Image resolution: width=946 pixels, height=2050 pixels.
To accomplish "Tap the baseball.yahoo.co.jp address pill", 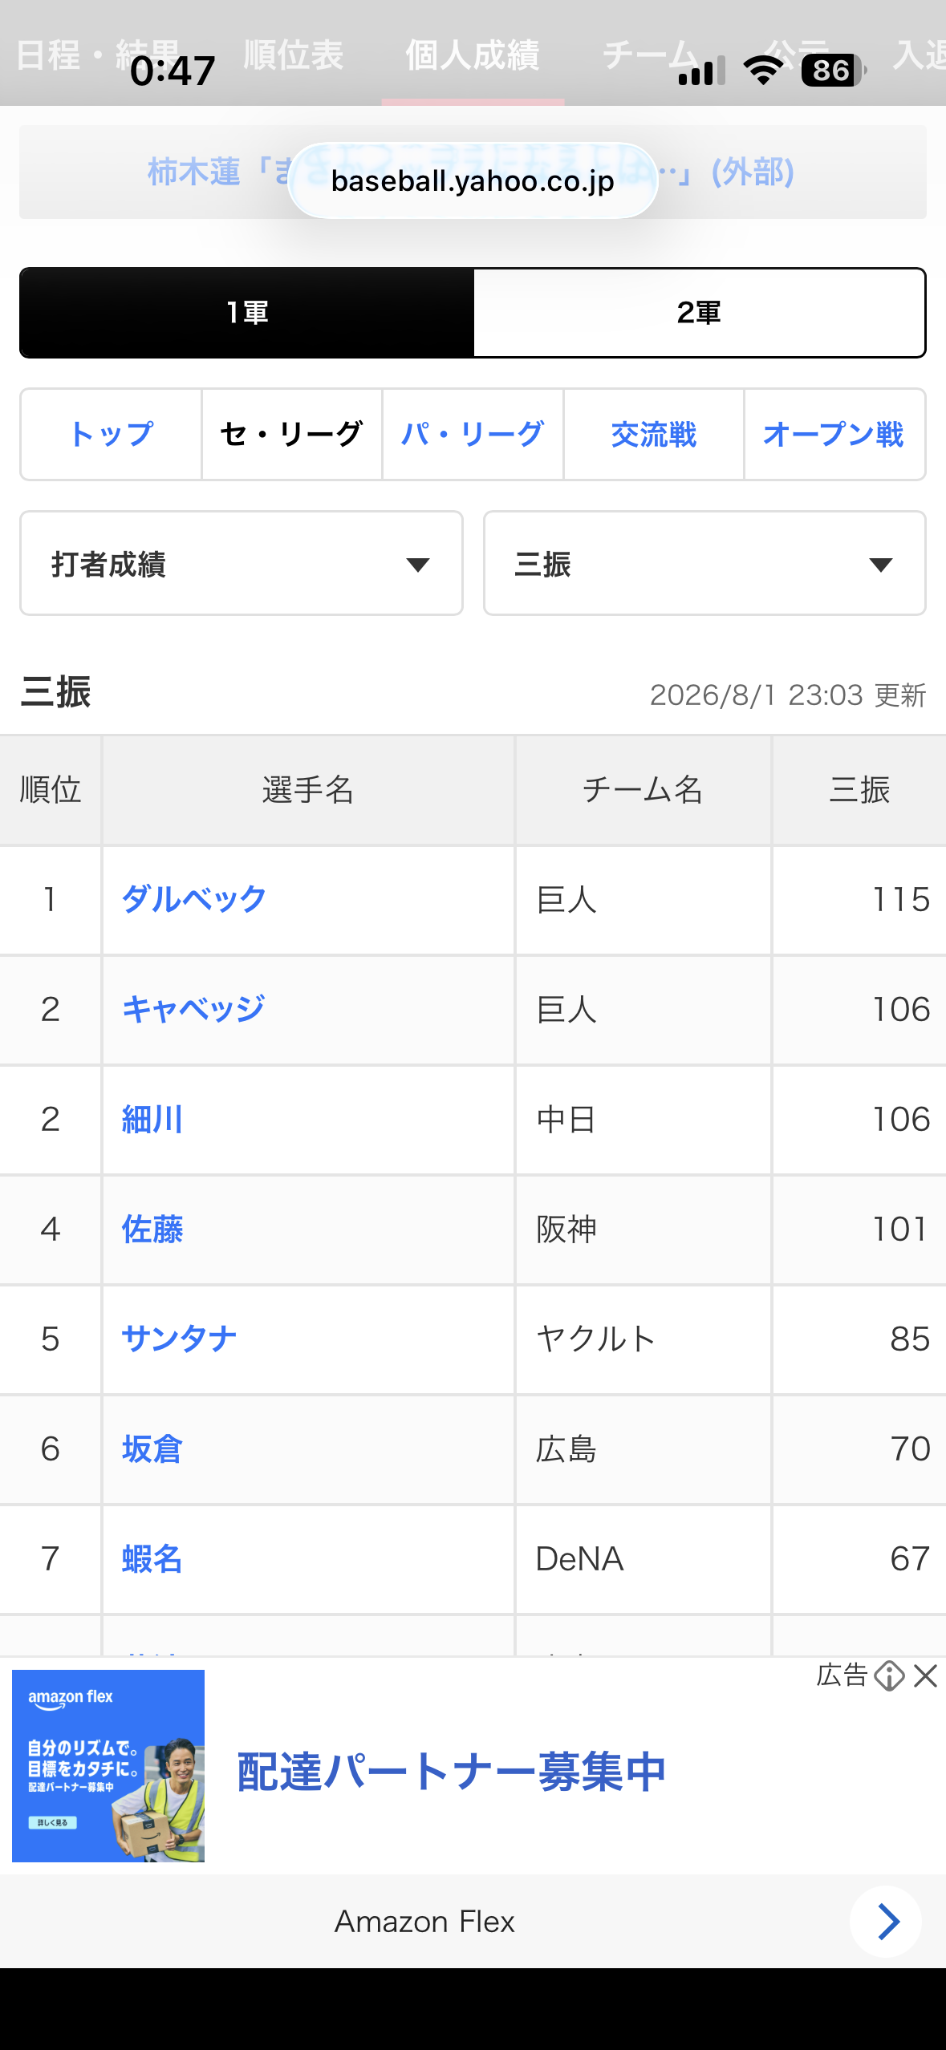I will click(x=473, y=180).
